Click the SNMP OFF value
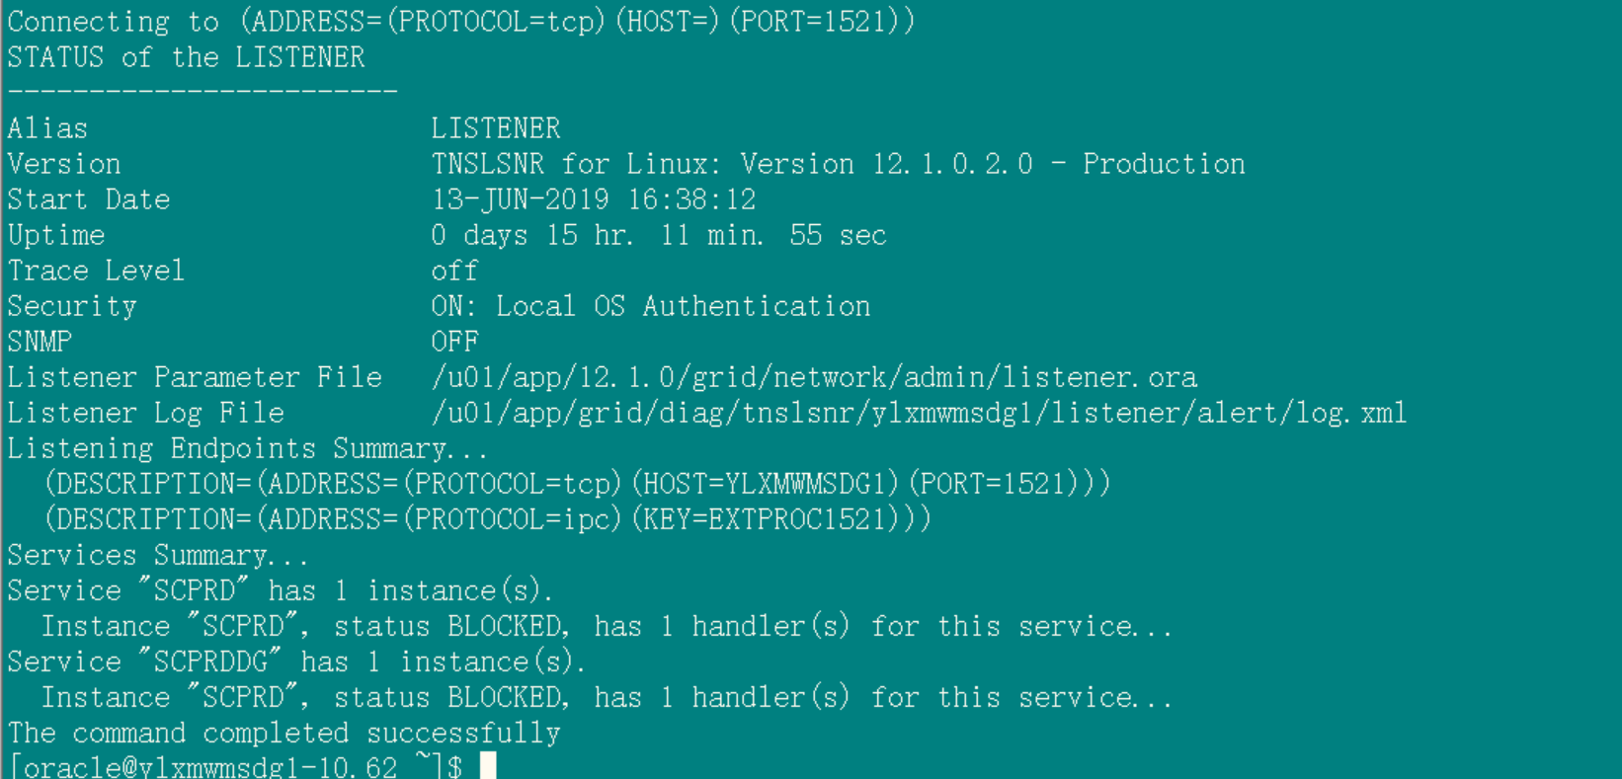This screenshot has height=779, width=1622. (454, 342)
